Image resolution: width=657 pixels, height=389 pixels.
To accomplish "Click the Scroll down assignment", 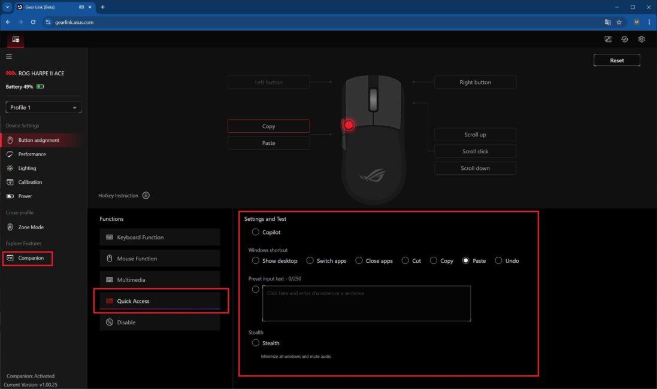I will pos(475,168).
